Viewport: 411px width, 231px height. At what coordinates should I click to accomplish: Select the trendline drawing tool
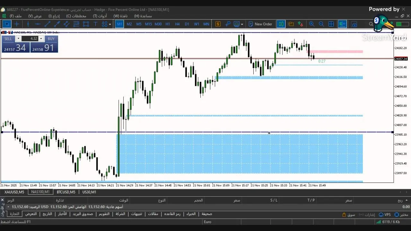pos(47,24)
